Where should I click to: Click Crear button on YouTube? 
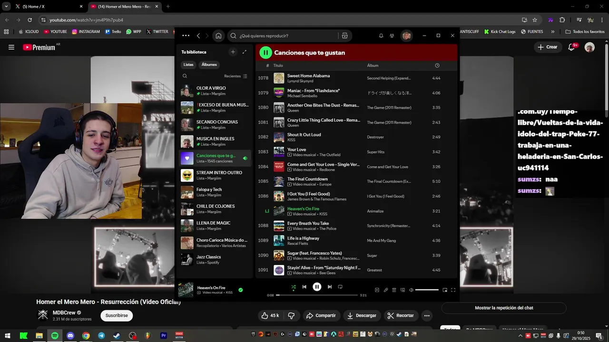(547, 47)
